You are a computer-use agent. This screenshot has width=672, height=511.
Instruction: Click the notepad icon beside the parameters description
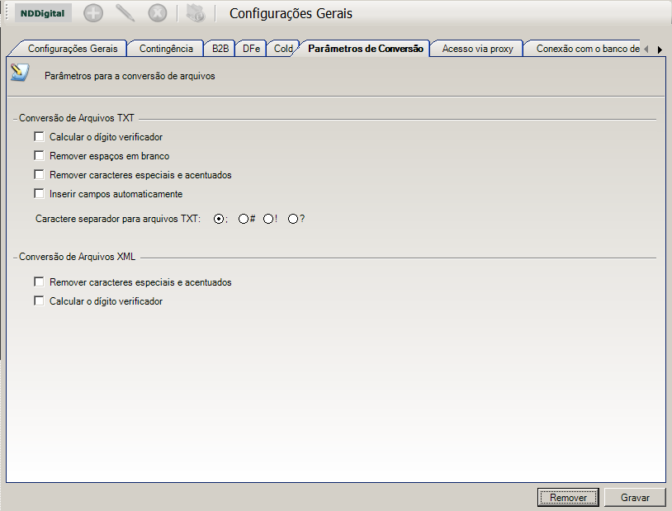pos(20,73)
